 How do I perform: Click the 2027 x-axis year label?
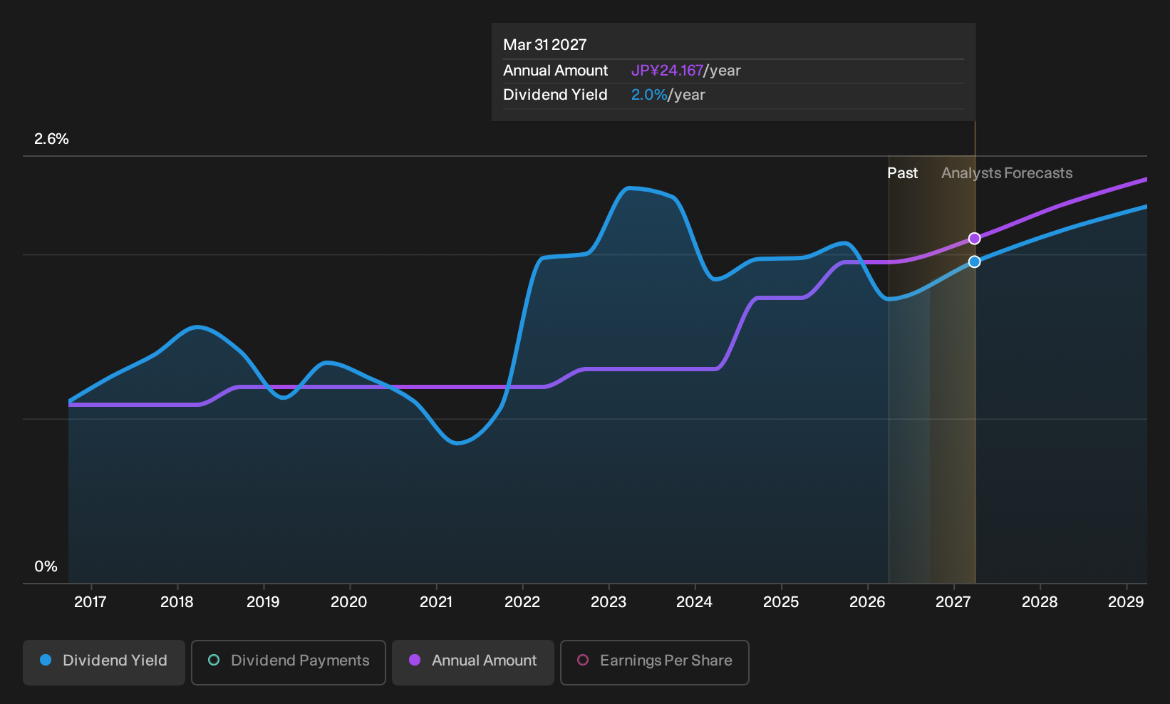pos(953,602)
